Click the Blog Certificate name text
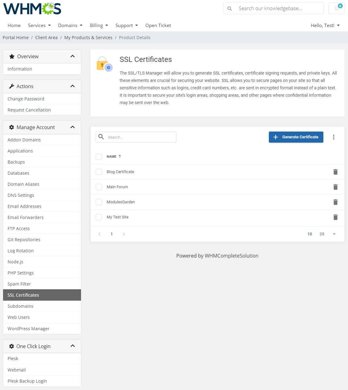This screenshot has width=348, height=390. click(120, 172)
